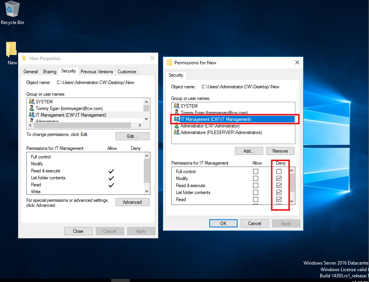
Task: Remove the selected IT Management group
Action: tap(280, 151)
